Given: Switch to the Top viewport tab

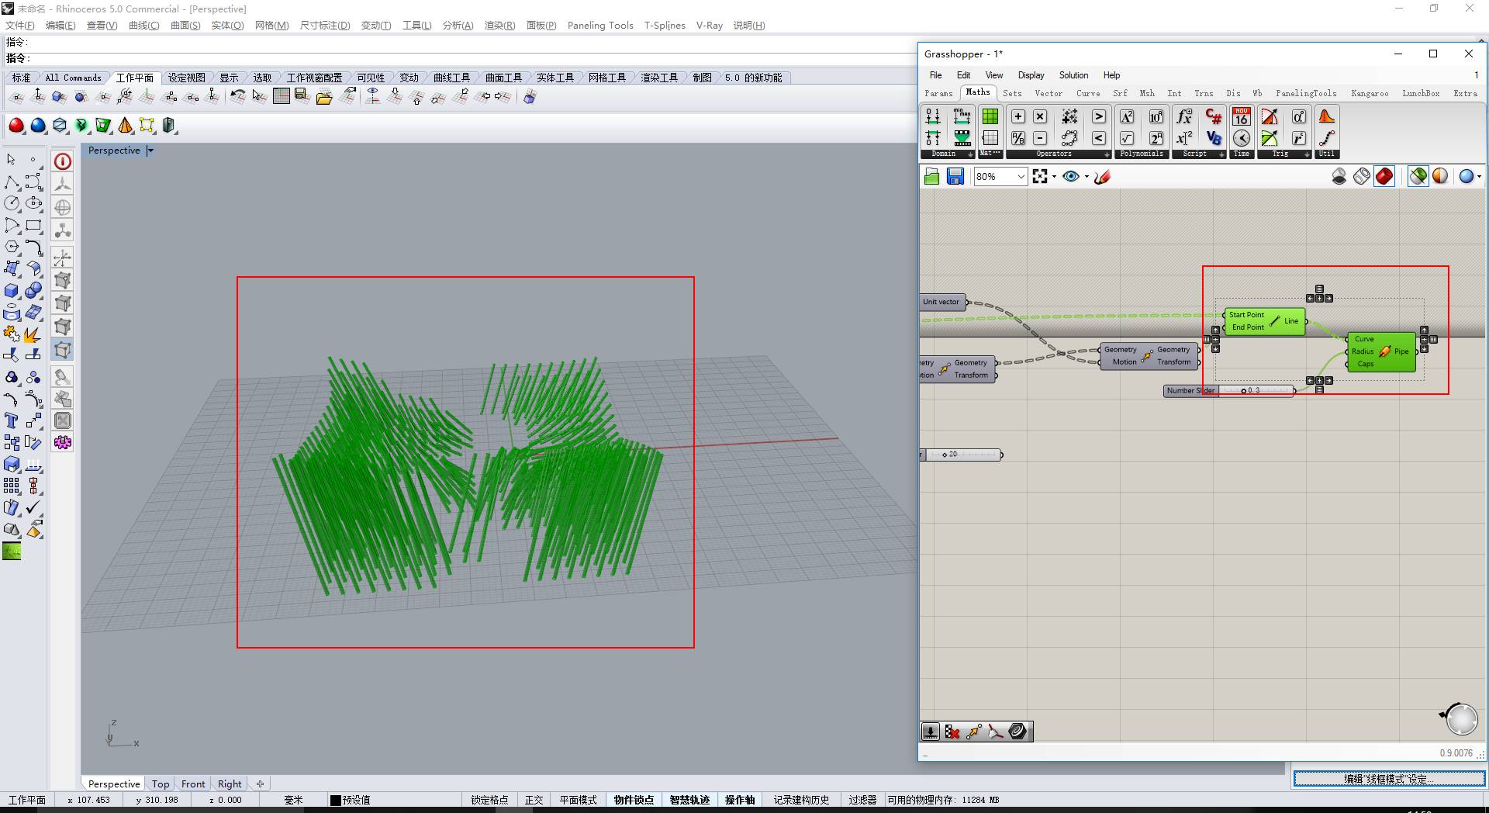Looking at the screenshot, I should (161, 784).
